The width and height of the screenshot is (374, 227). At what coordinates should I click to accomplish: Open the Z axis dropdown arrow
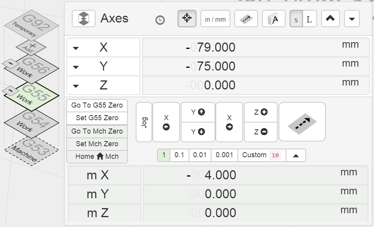click(76, 86)
